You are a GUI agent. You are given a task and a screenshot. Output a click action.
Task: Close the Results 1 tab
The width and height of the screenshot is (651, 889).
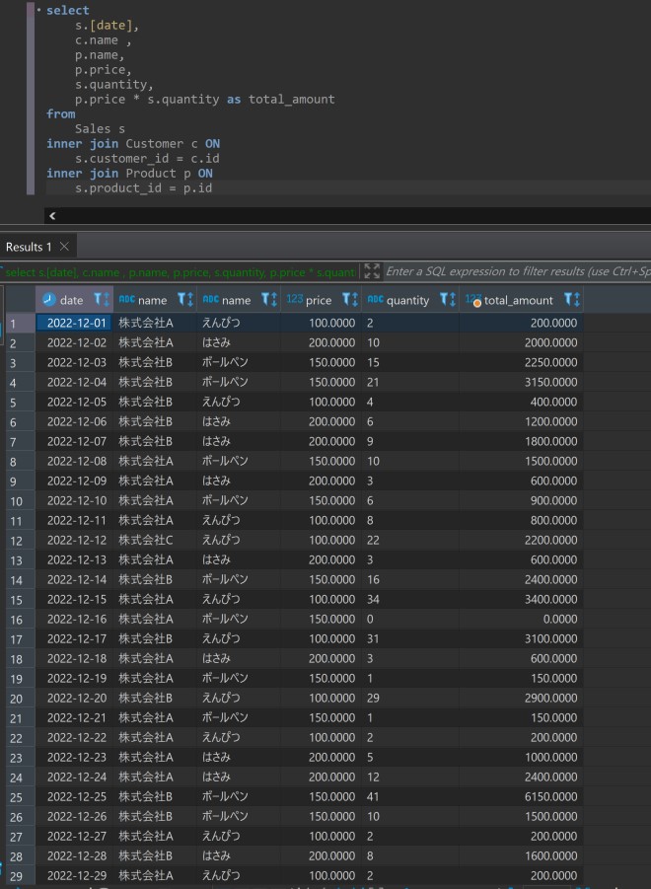pos(64,247)
